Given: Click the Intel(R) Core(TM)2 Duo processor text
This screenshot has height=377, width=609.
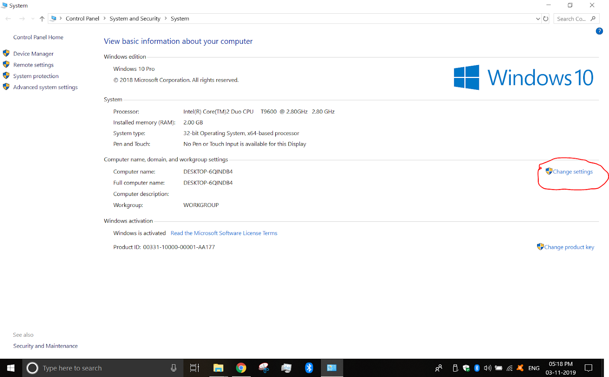Looking at the screenshot, I should (259, 111).
